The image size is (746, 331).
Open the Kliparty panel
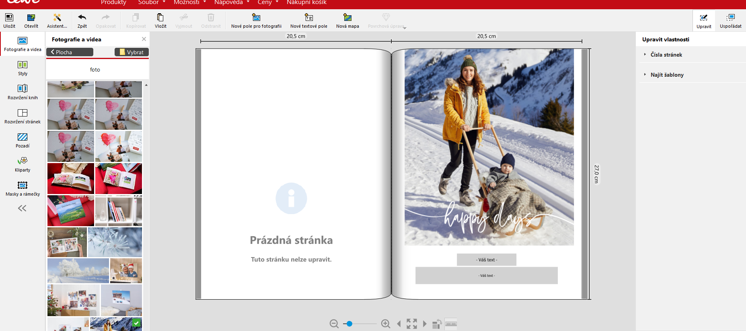click(23, 164)
